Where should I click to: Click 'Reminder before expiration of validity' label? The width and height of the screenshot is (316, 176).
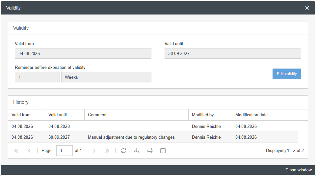pos(51,68)
